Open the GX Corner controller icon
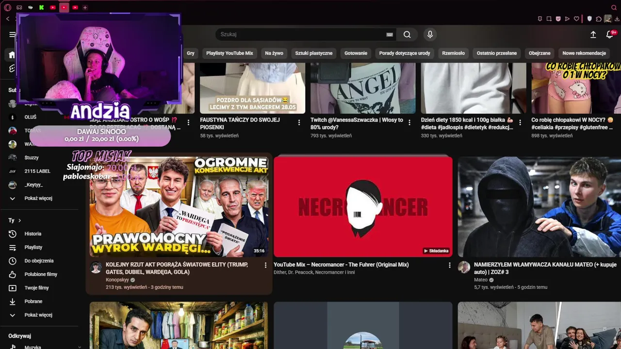621x349 pixels. click(19, 7)
